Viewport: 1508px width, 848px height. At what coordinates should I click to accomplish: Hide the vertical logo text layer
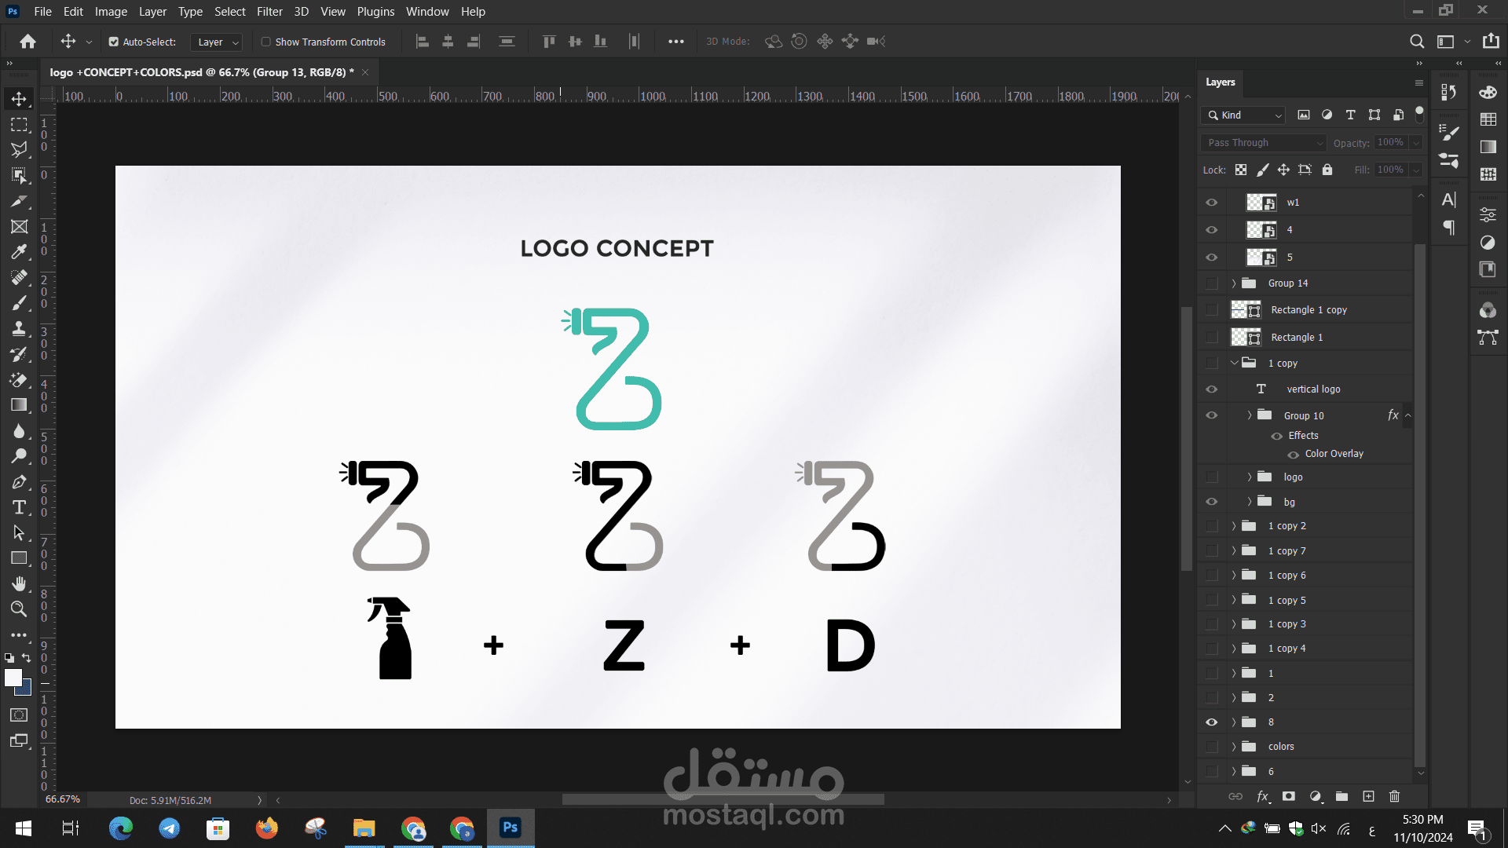(1212, 389)
